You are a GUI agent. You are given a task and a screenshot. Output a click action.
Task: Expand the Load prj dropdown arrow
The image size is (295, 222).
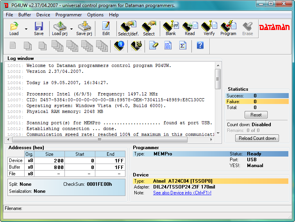71,29
